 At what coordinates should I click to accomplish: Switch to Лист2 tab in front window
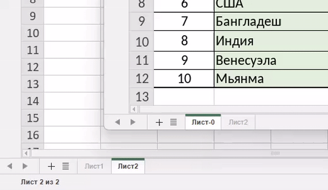238,122
